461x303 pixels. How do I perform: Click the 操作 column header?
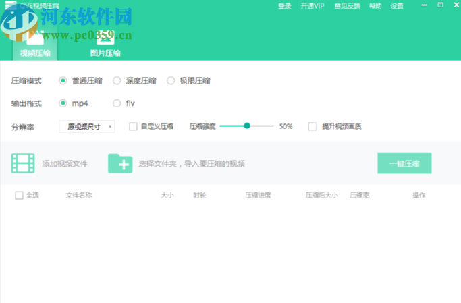419,195
